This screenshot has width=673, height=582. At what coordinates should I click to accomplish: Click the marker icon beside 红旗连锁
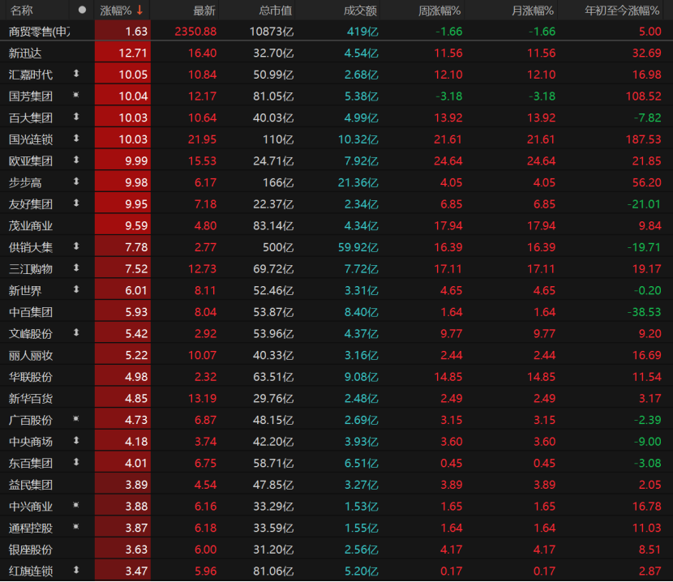[76, 571]
